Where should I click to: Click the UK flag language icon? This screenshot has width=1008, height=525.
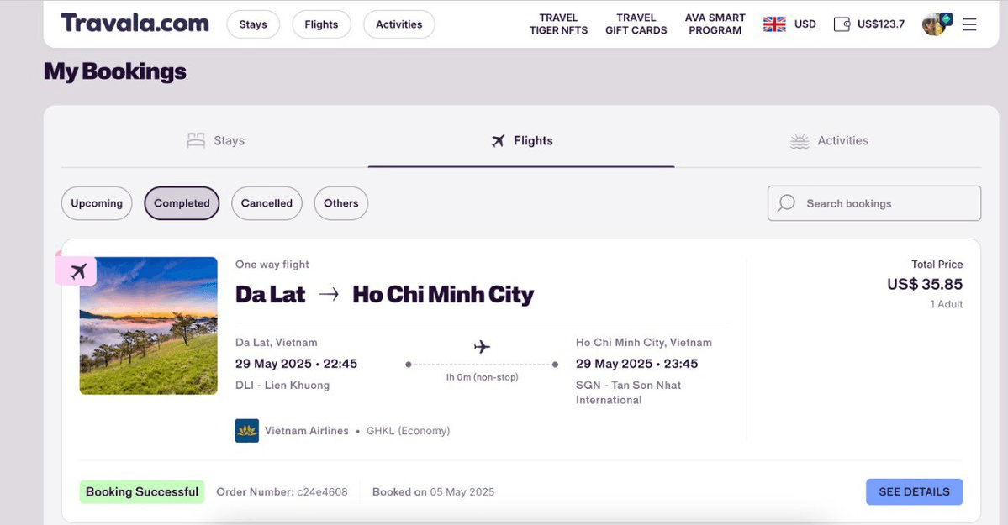(x=774, y=24)
